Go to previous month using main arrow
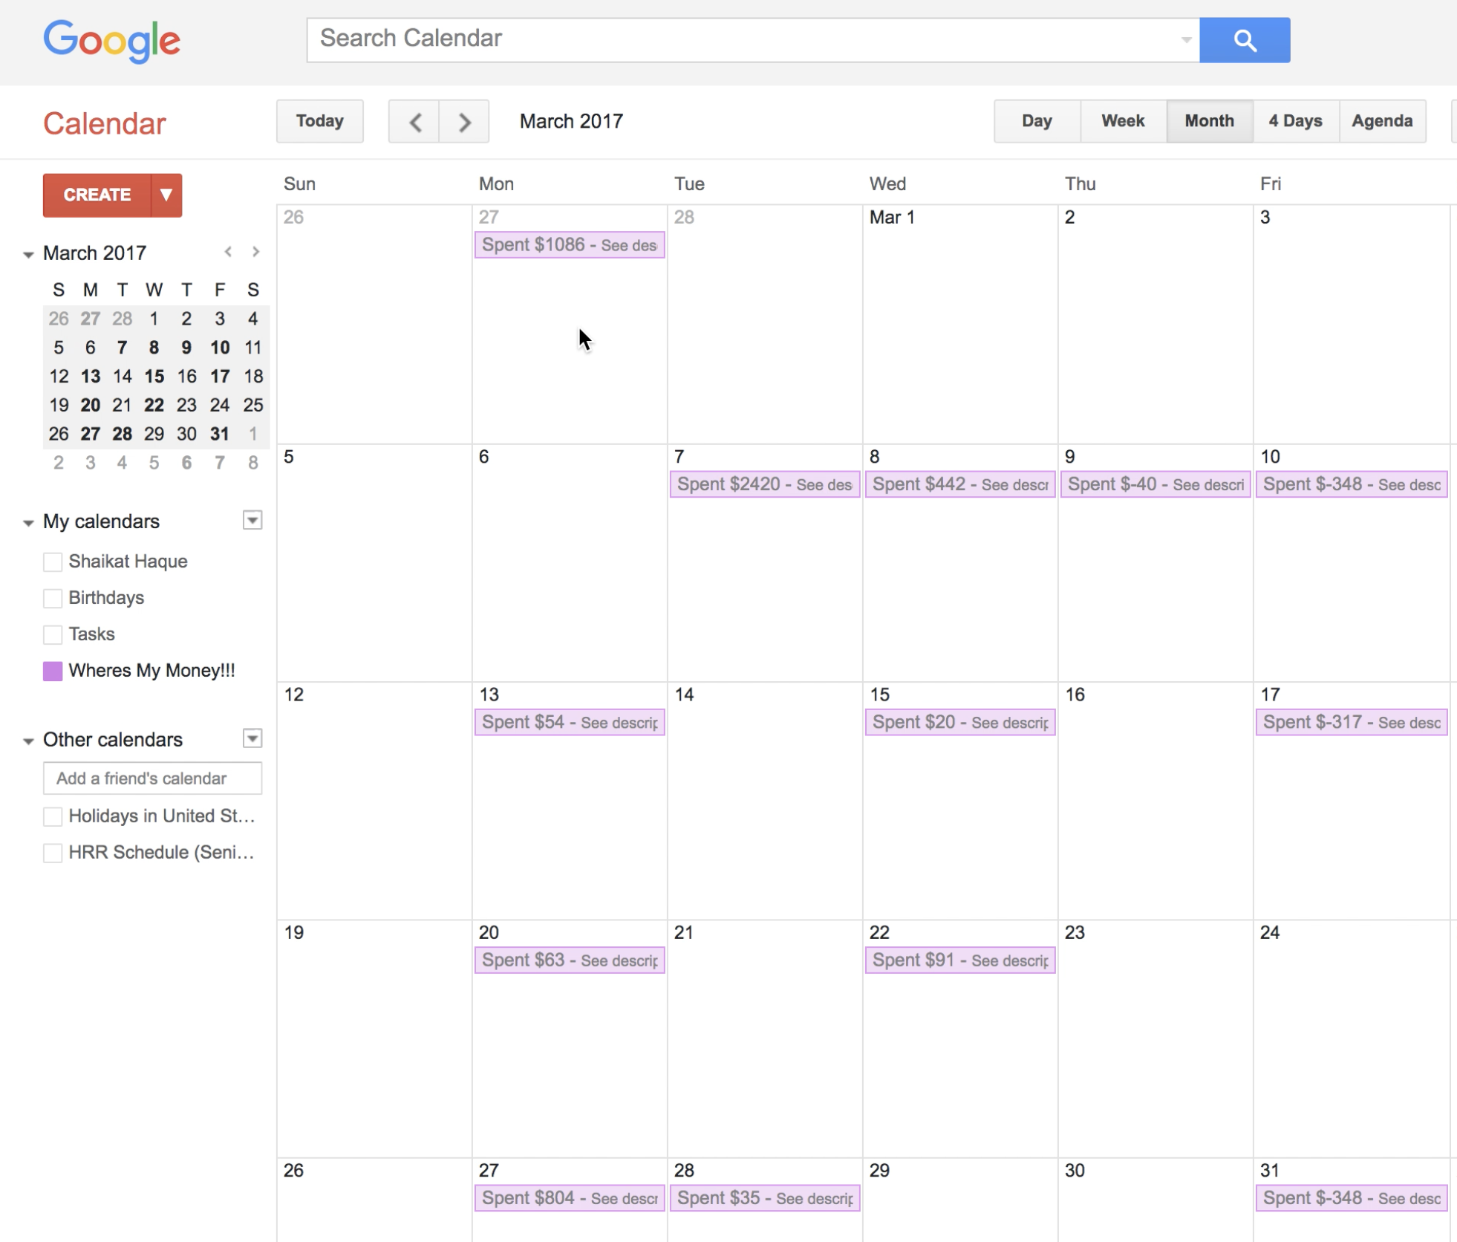1457x1242 pixels. point(414,122)
